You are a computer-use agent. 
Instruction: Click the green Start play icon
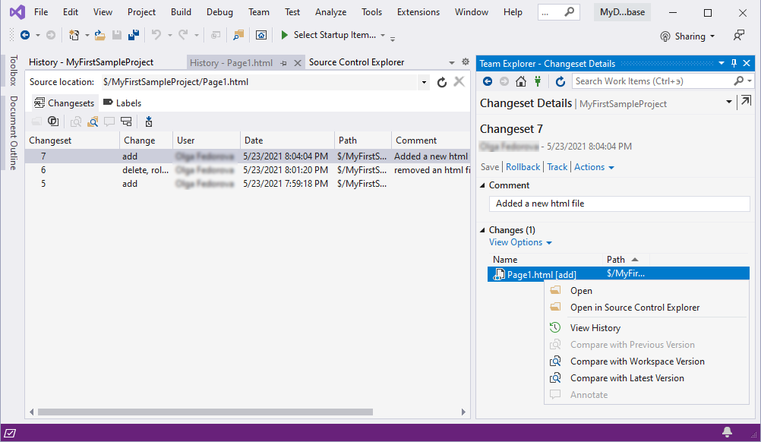284,34
